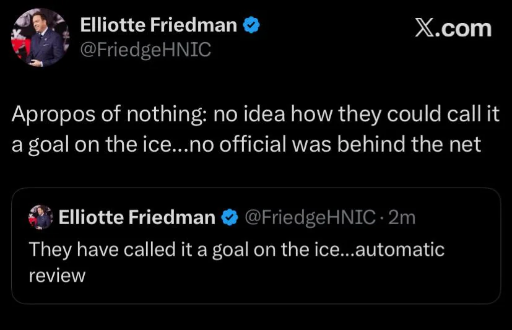Viewport: 512px width, 330px height.
Task: Open the @FriedgeHNIC handle under main name
Action: tap(146, 50)
